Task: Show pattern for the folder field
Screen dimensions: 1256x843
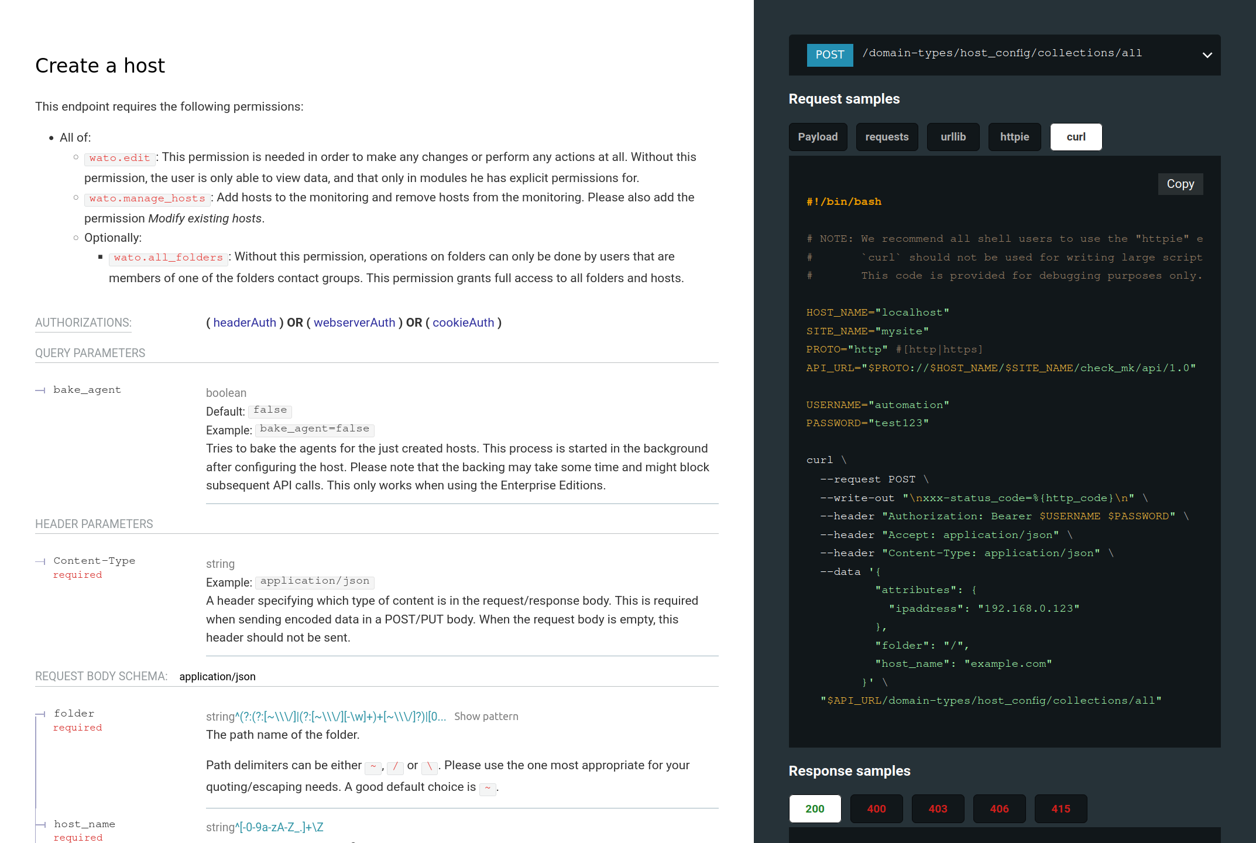Action: coord(486,716)
